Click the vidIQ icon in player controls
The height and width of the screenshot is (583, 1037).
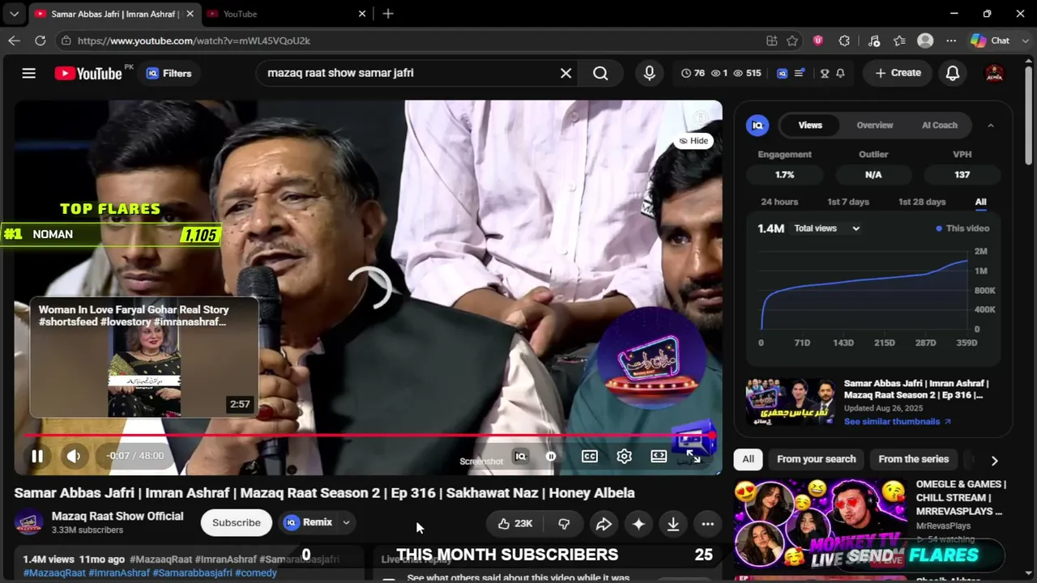(521, 456)
